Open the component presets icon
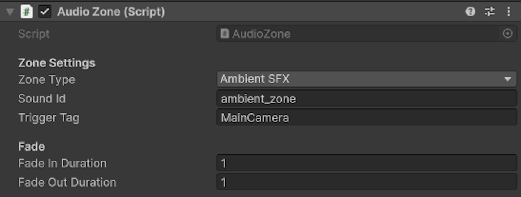521x197 pixels. pyautogui.click(x=489, y=12)
